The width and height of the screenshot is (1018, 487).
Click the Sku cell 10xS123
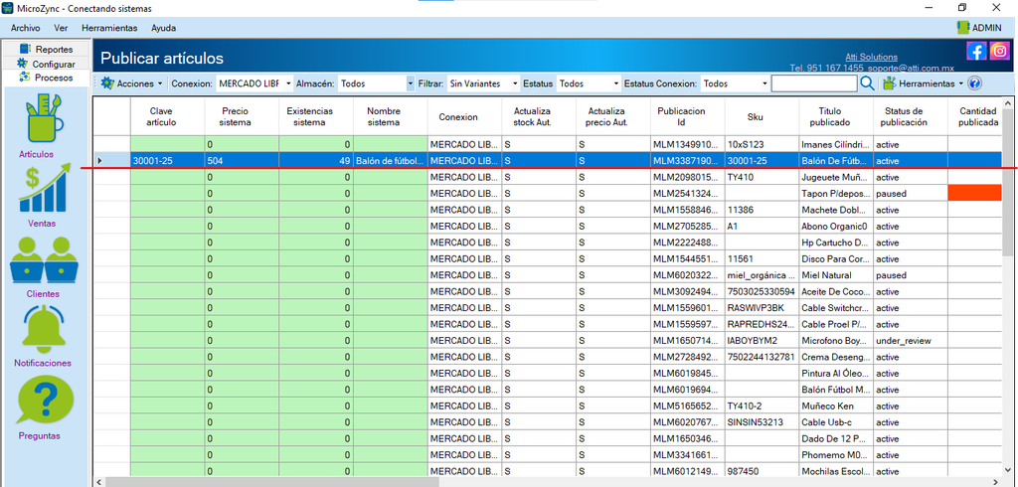pyautogui.click(x=763, y=144)
